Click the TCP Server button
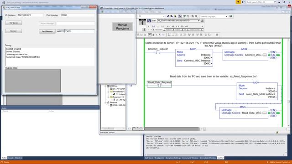The height and width of the screenshot is (164, 292). point(14,23)
